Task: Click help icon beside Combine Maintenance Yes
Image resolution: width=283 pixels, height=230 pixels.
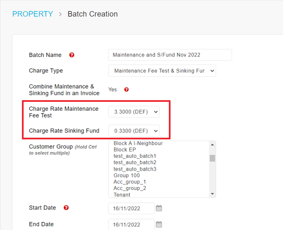Action: click(126, 90)
